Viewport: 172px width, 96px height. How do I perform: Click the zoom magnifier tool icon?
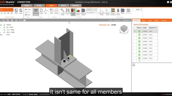(x=8, y=20)
